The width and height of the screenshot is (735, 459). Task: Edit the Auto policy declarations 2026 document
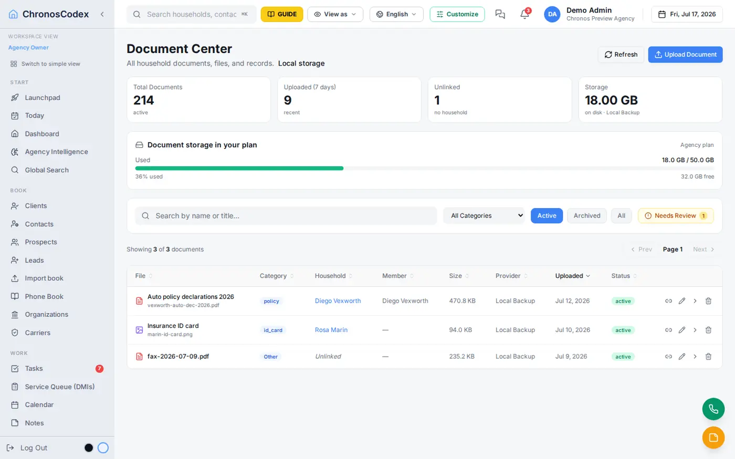point(682,301)
